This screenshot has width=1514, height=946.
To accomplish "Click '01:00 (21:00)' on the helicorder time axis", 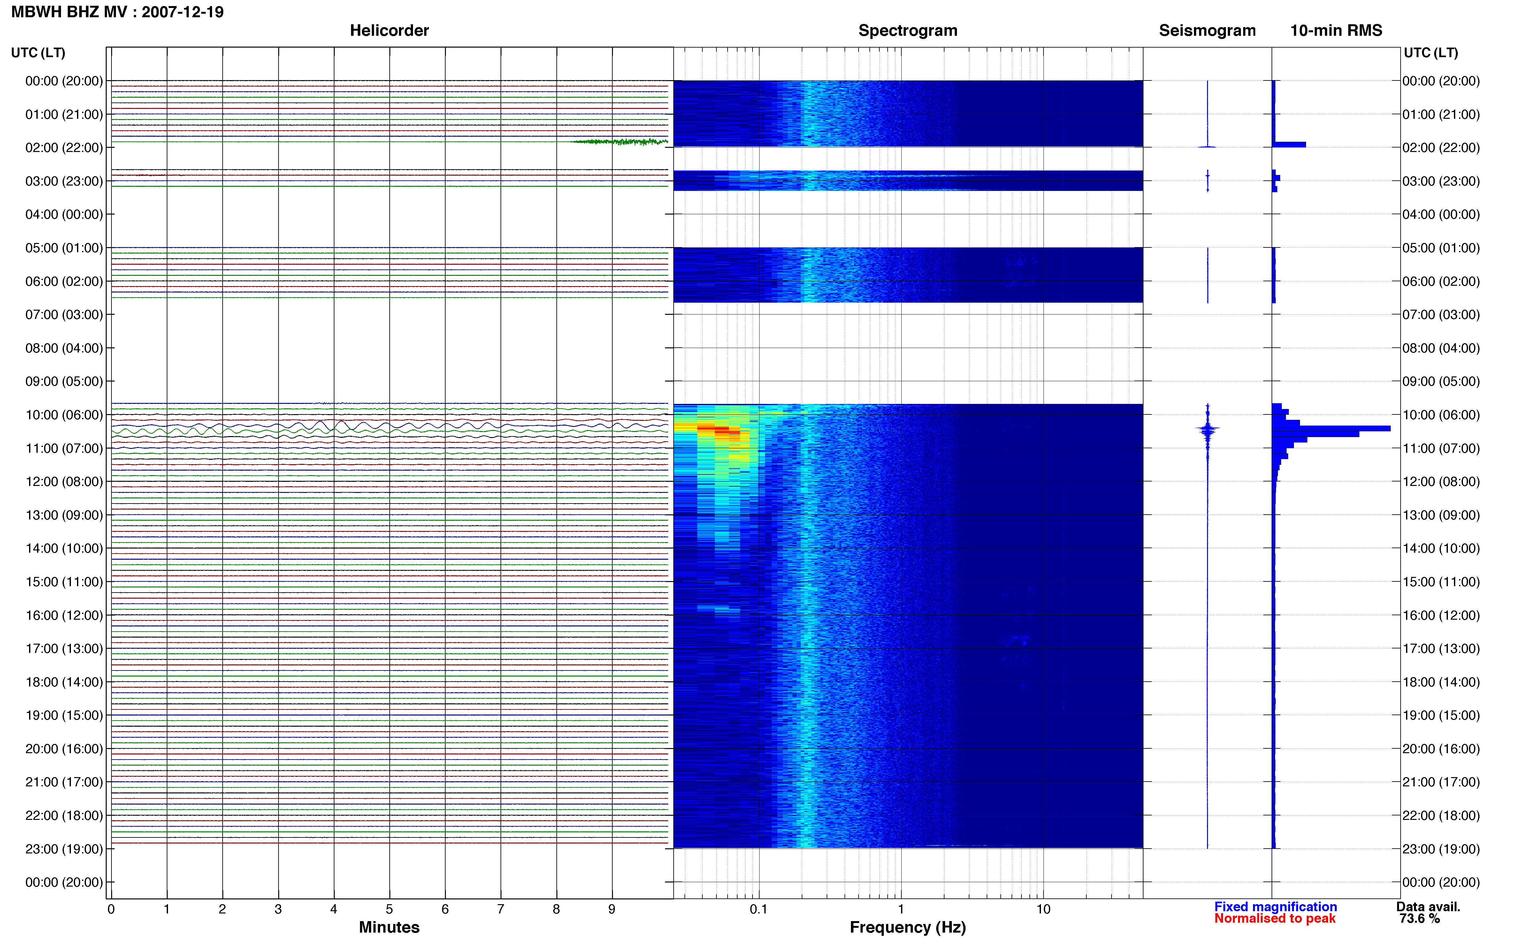I will click(x=64, y=114).
